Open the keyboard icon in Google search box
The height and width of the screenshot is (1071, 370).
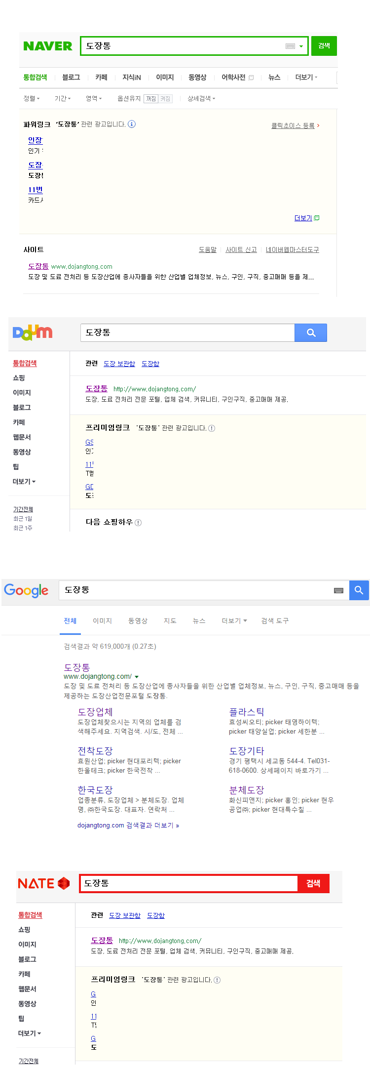[338, 590]
